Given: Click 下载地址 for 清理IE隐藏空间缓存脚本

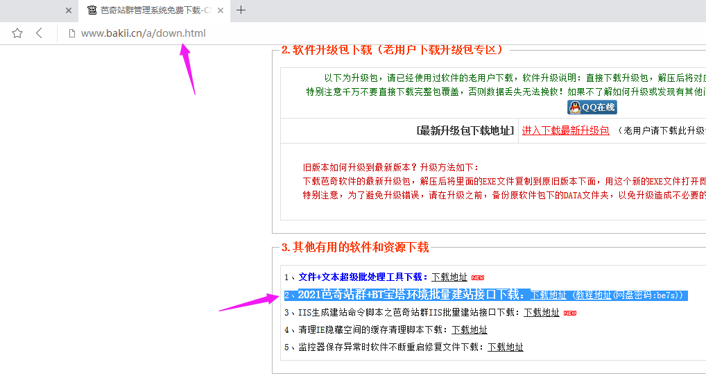Looking at the screenshot, I should click(x=470, y=329).
